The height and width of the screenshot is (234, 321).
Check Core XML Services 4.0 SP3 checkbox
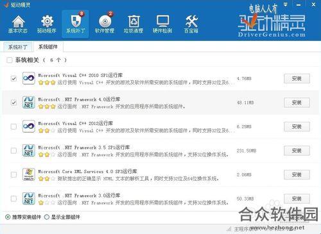pyautogui.click(x=13, y=174)
